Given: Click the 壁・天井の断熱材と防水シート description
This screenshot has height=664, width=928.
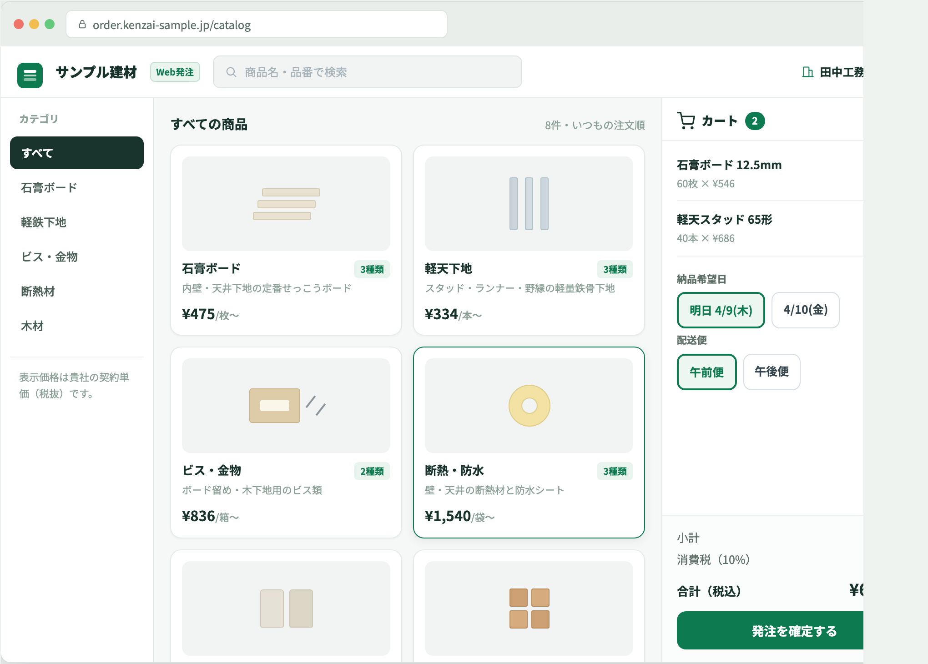Looking at the screenshot, I should [495, 490].
